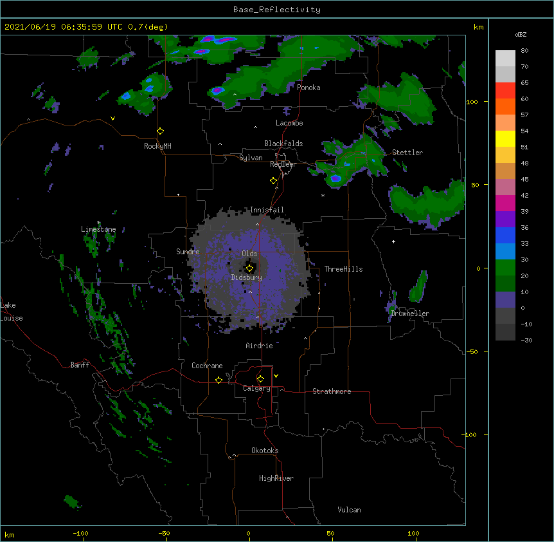
Task: Click the HighRiver label
Action: (276, 478)
